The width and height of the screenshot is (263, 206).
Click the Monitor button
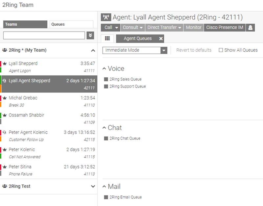pyautogui.click(x=193, y=28)
